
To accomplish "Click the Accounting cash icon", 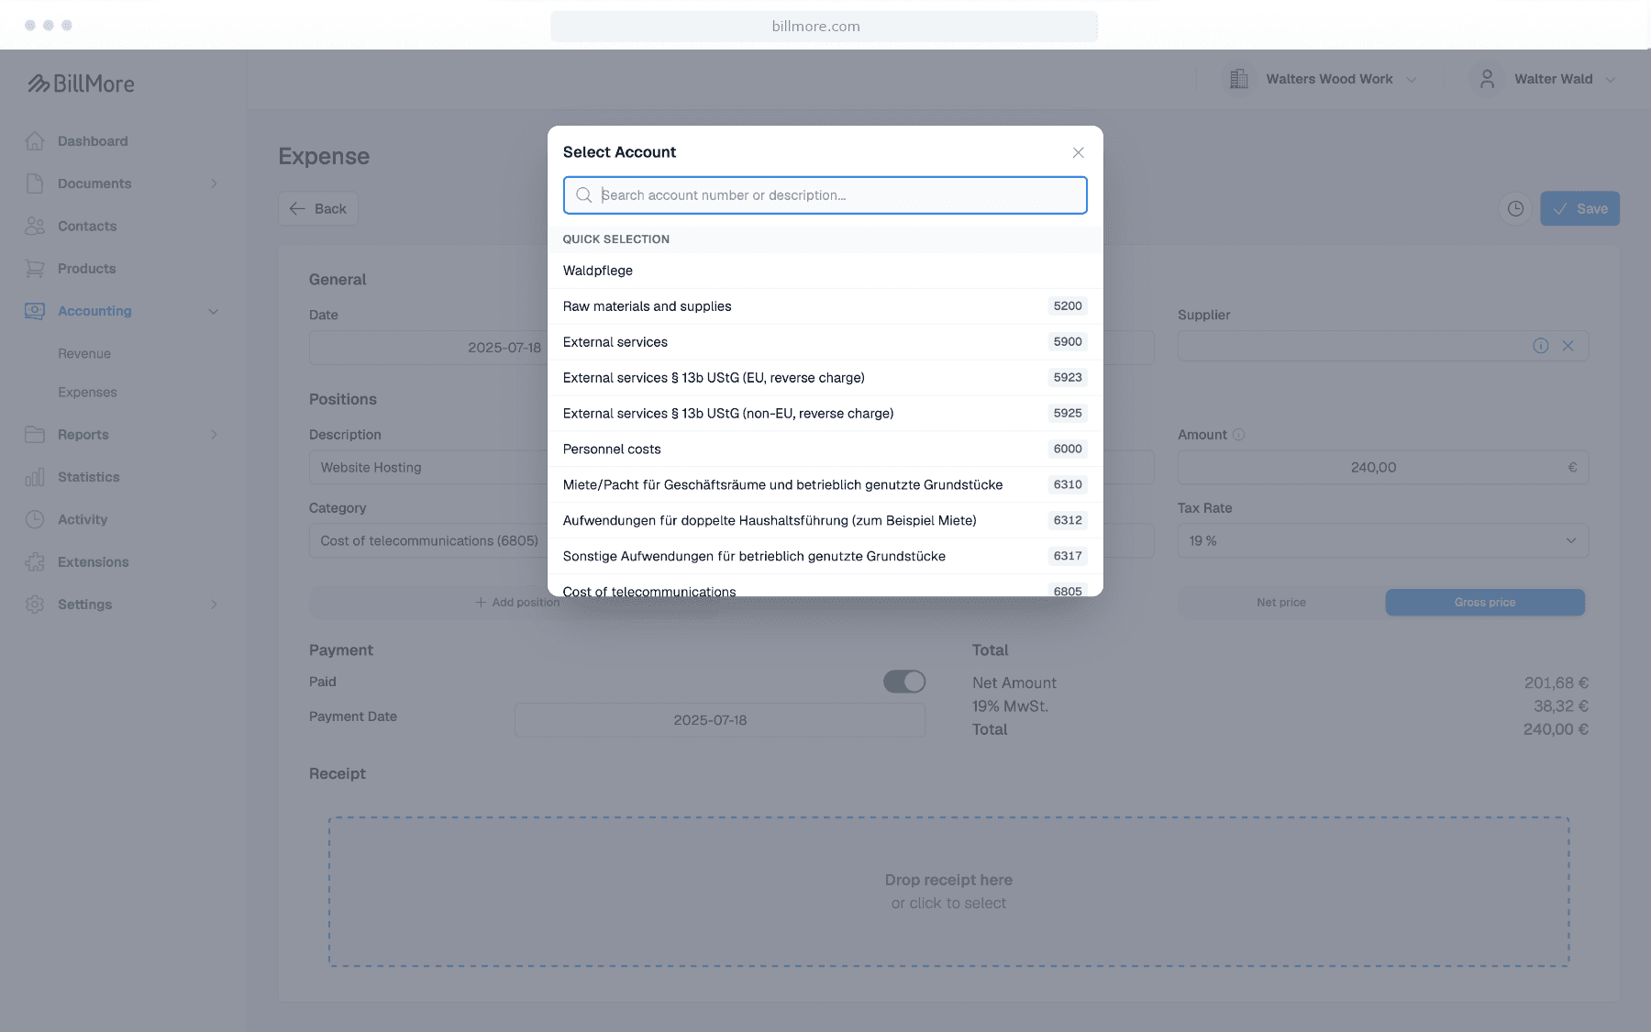I will (x=35, y=311).
